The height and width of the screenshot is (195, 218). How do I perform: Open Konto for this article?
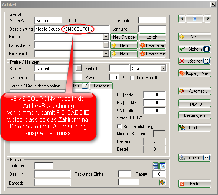point(195,128)
